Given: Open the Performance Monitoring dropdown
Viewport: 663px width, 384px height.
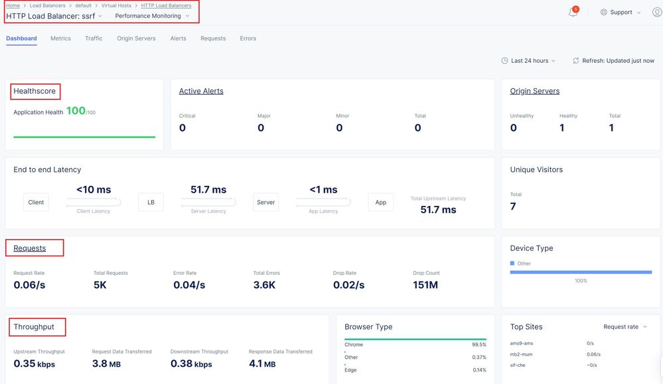Looking at the screenshot, I should [x=152, y=16].
